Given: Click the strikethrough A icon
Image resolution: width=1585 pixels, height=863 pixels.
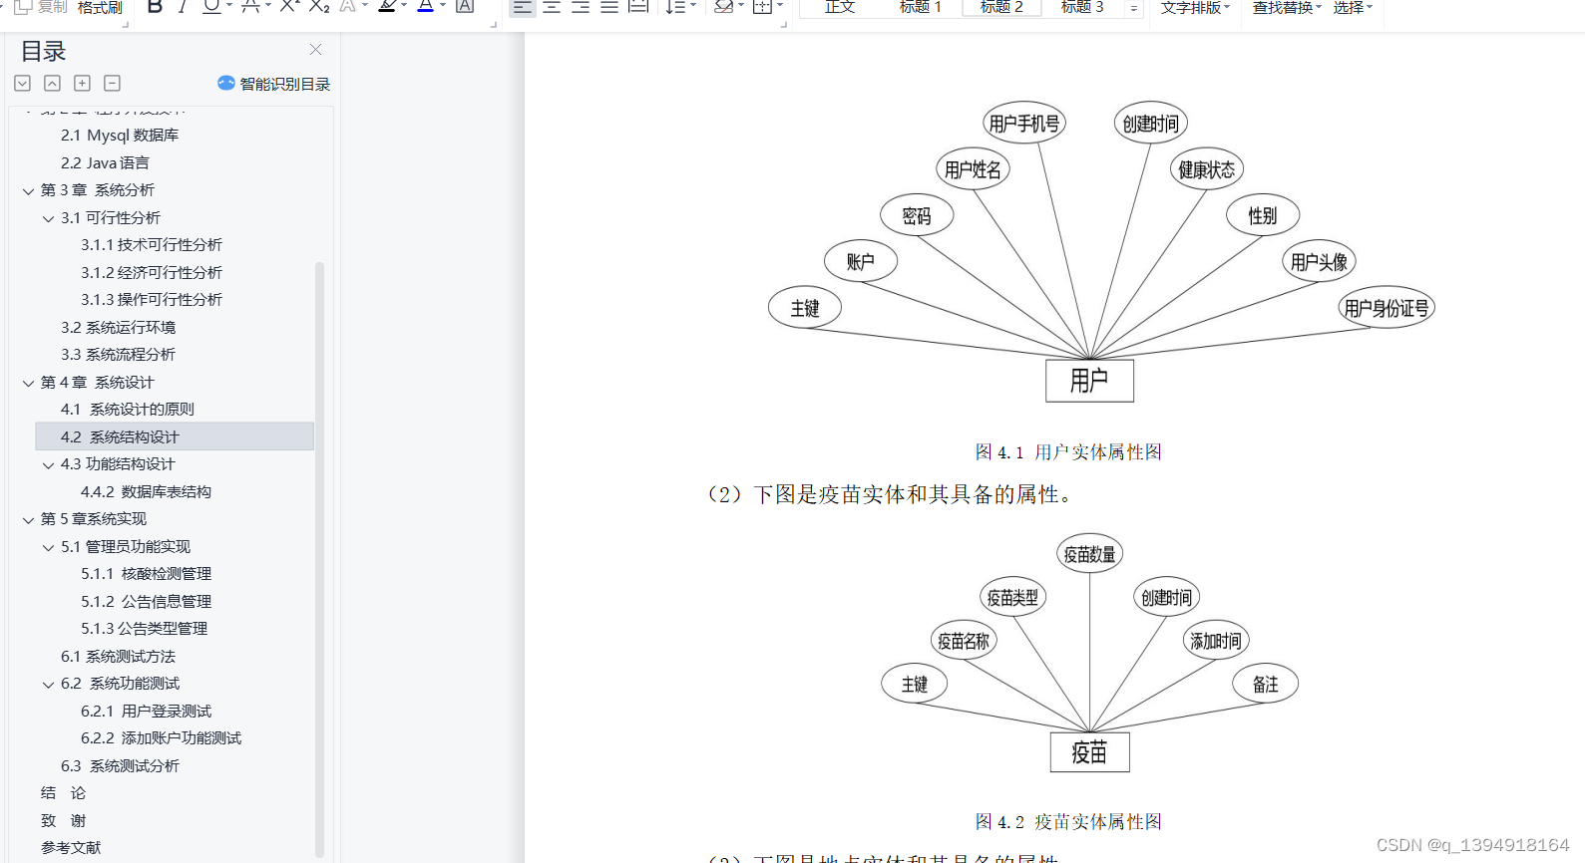Looking at the screenshot, I should tap(249, 7).
